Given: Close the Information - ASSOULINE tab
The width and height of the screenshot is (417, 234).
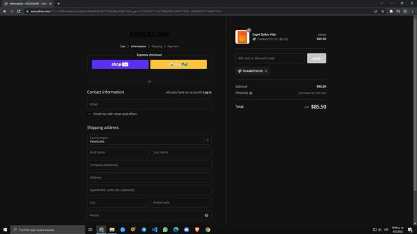Looking at the screenshot, I should coord(51,4).
